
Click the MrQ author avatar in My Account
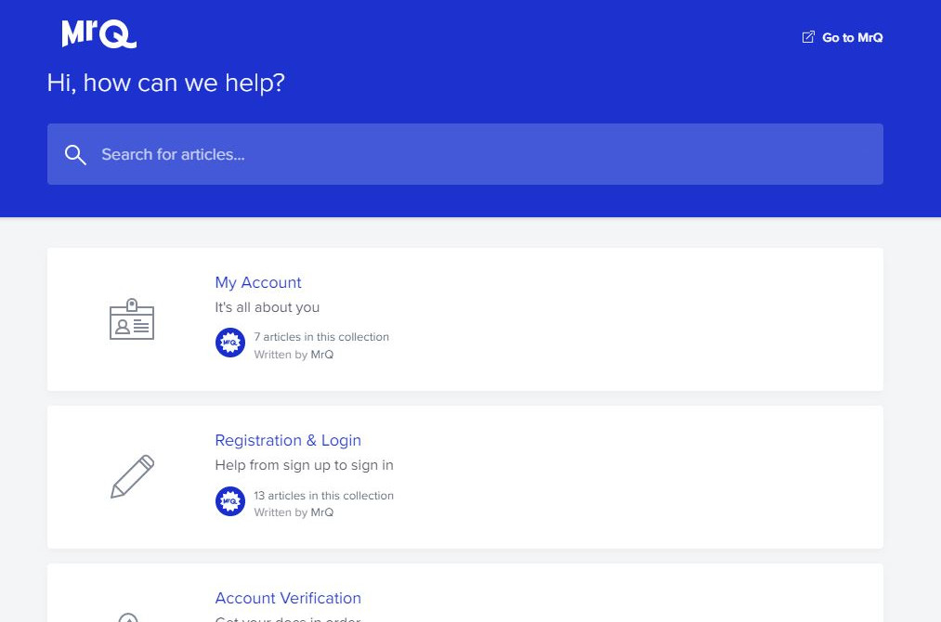point(230,343)
